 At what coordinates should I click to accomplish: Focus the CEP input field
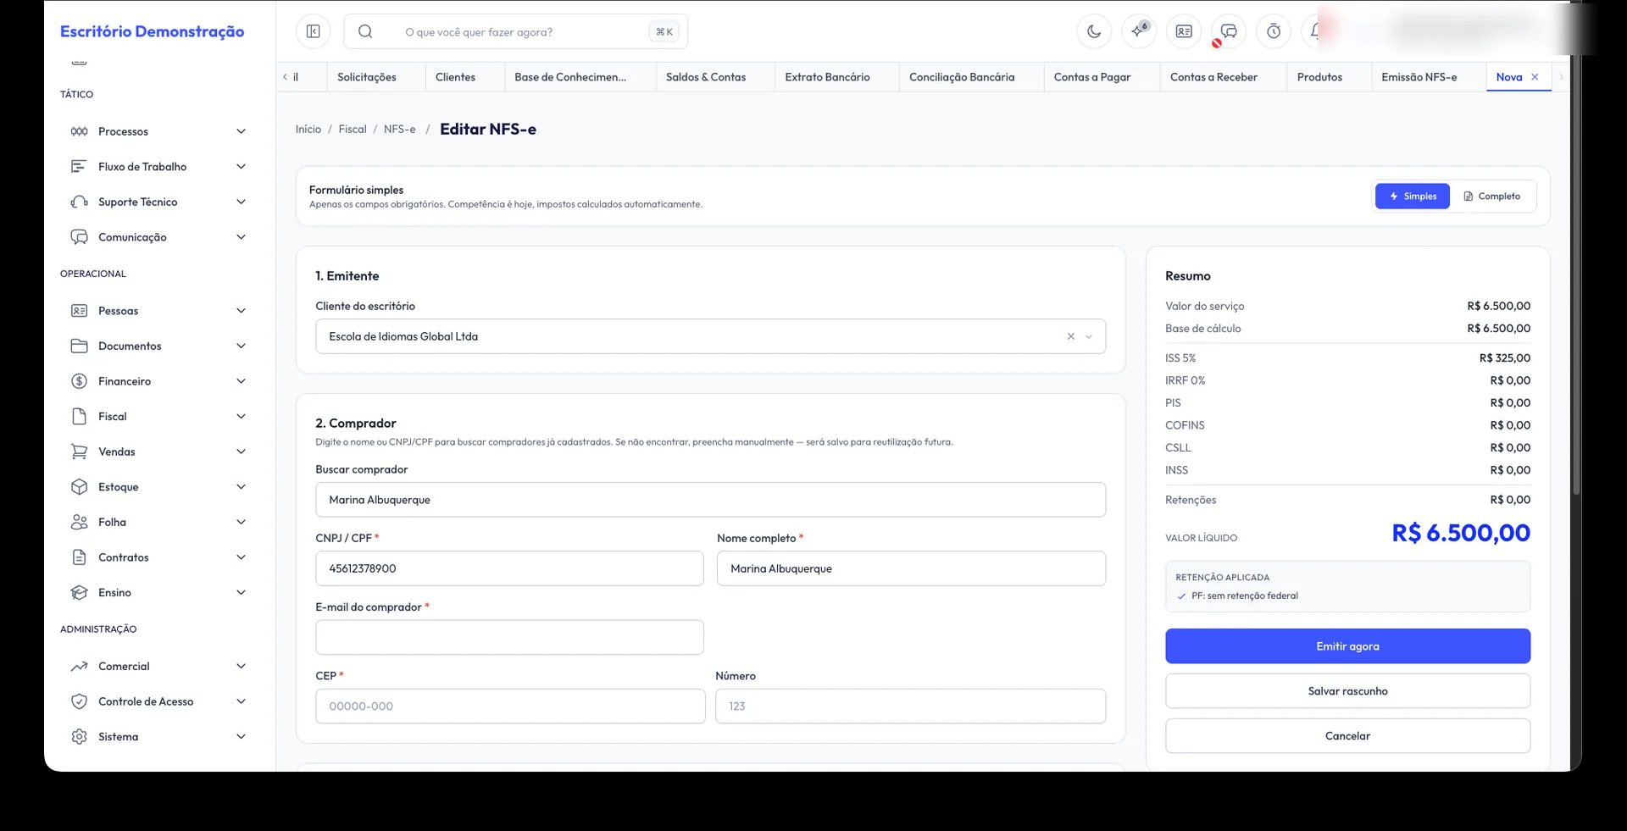pyautogui.click(x=510, y=706)
